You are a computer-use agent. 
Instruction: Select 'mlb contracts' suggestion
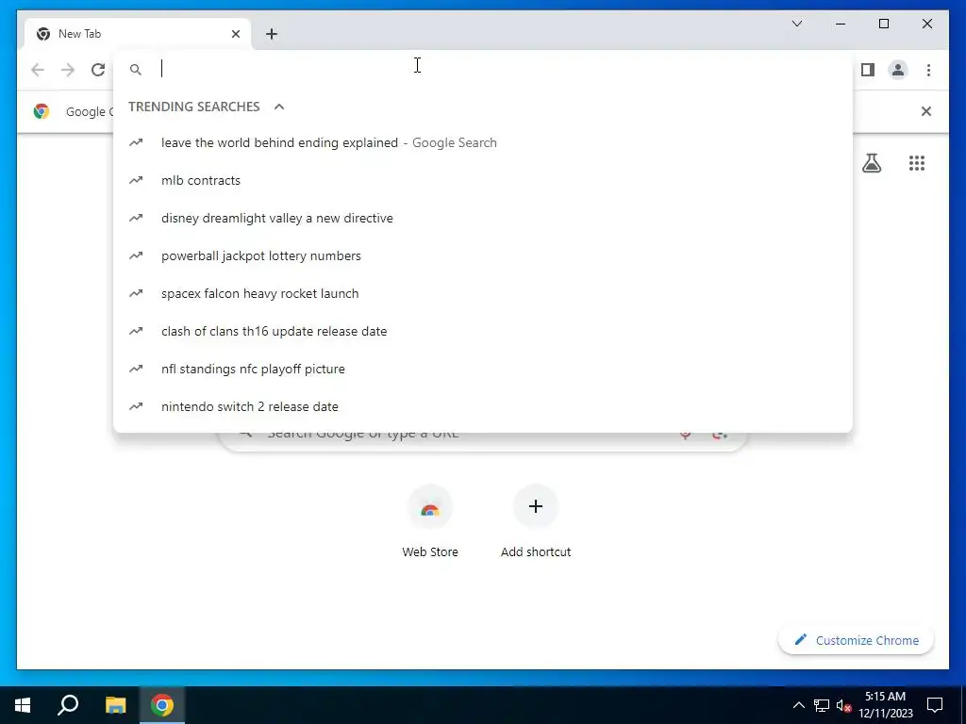pyautogui.click(x=483, y=180)
